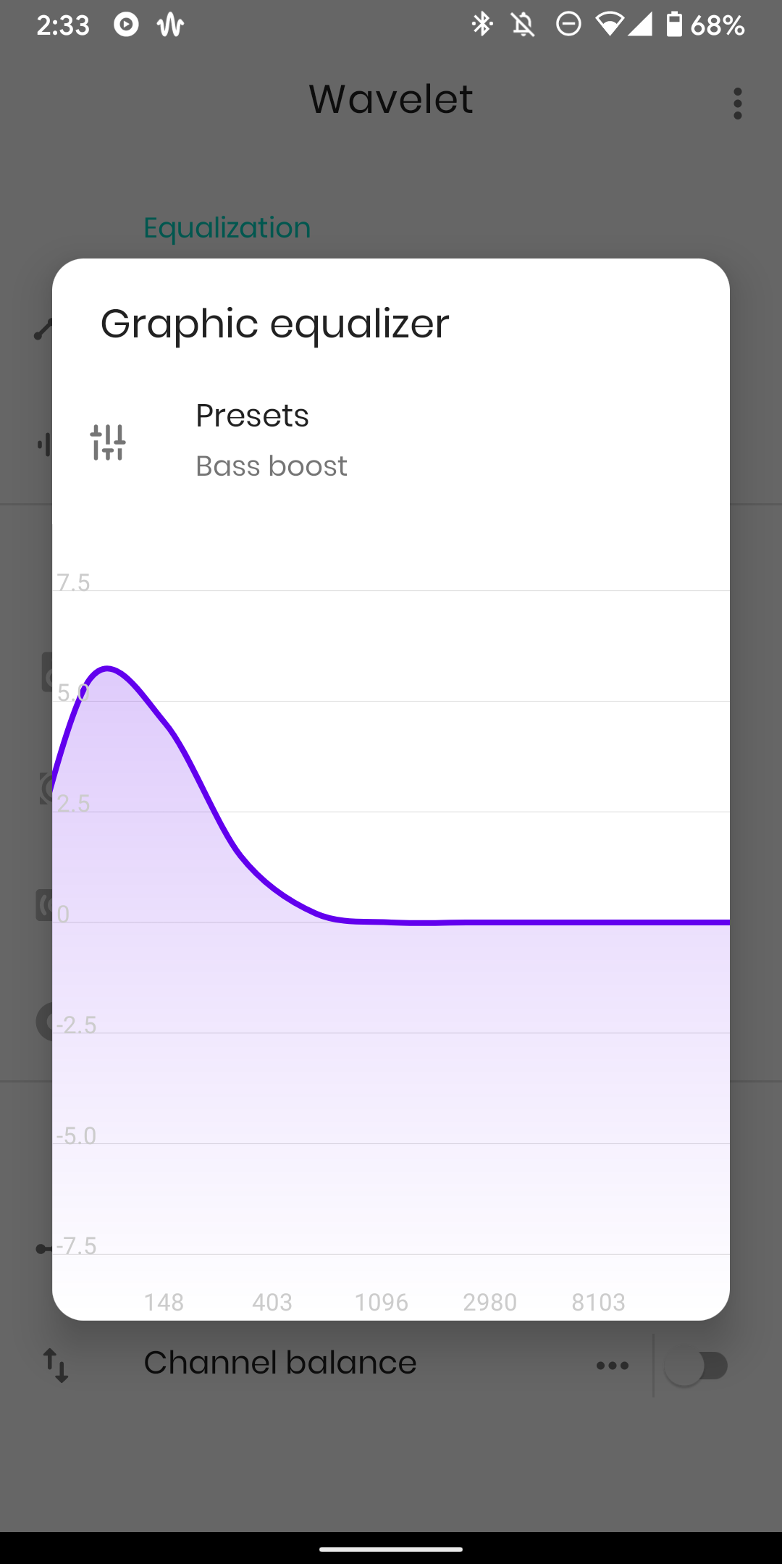
Task: Click the Presets sliders icon
Action: (x=108, y=442)
